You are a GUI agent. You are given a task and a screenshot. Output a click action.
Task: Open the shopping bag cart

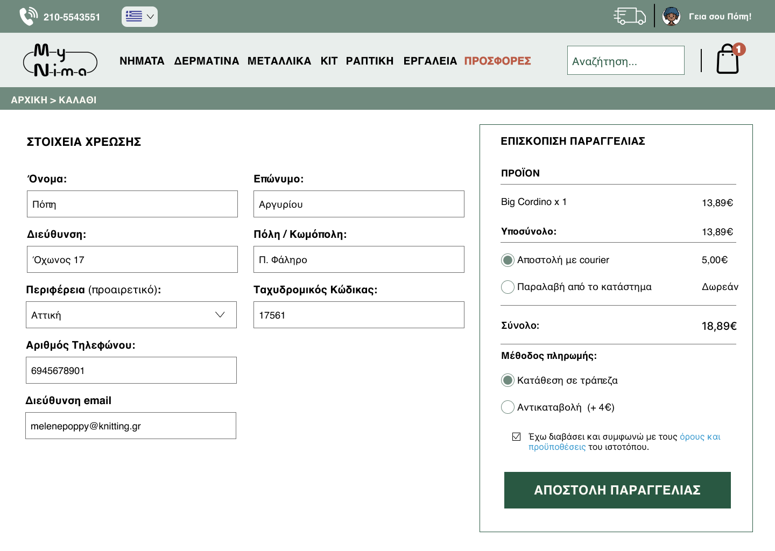tap(728, 59)
